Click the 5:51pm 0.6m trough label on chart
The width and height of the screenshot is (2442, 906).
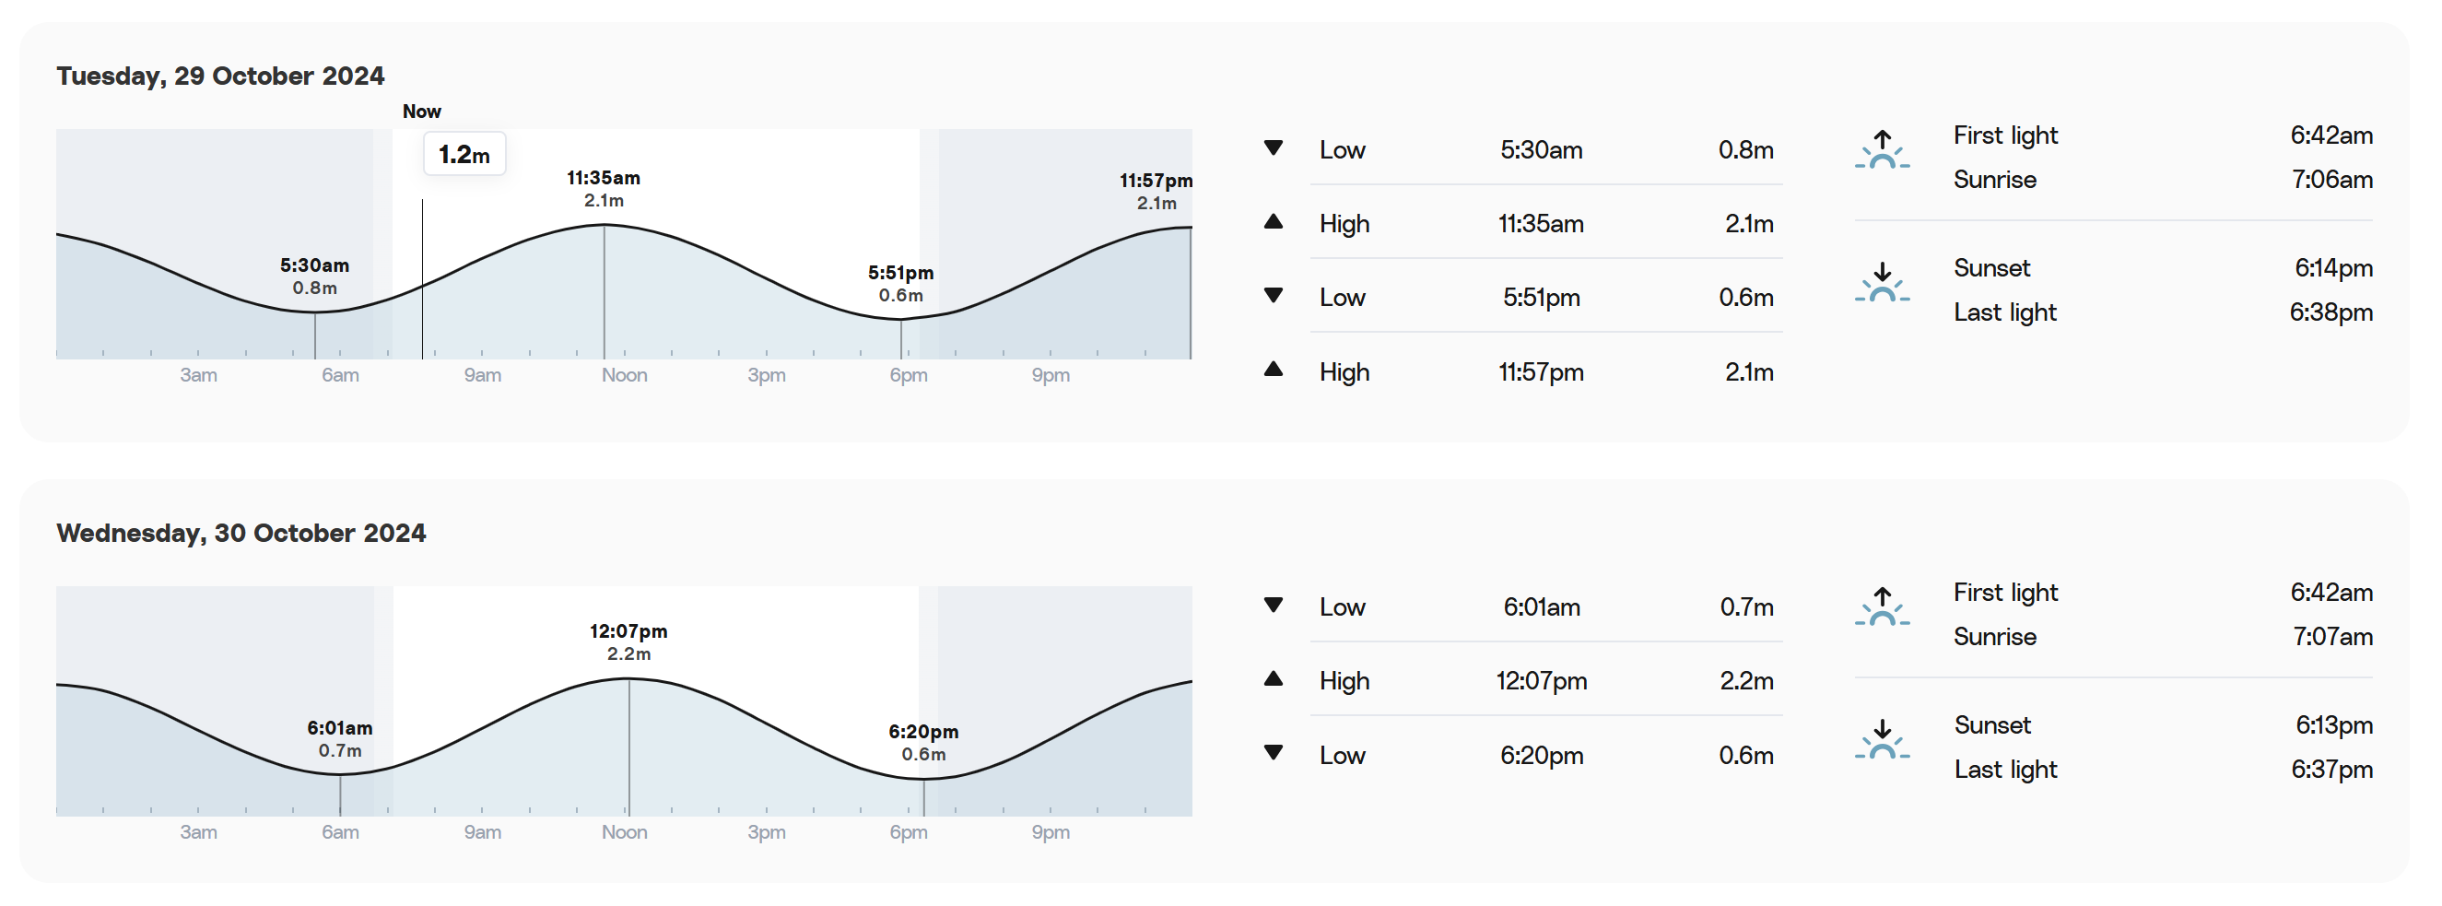tap(900, 283)
